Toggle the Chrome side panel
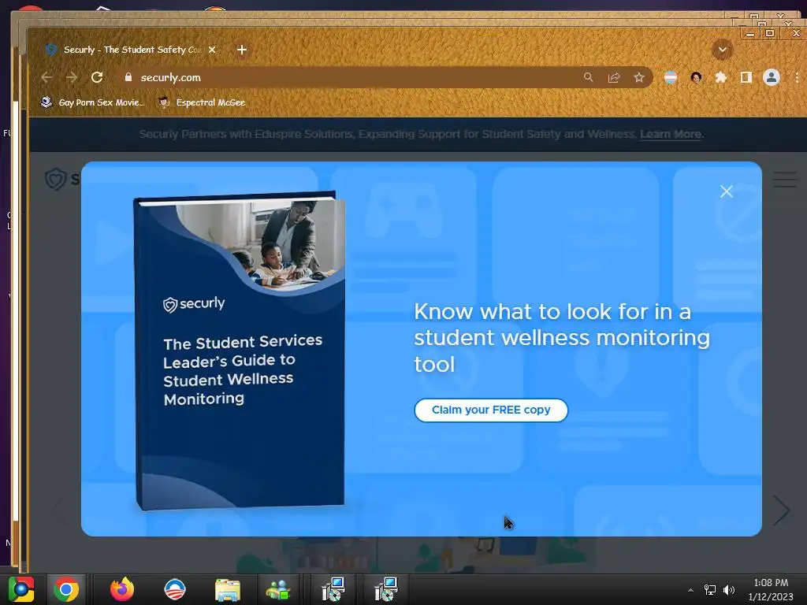This screenshot has height=605, width=807. pos(746,78)
